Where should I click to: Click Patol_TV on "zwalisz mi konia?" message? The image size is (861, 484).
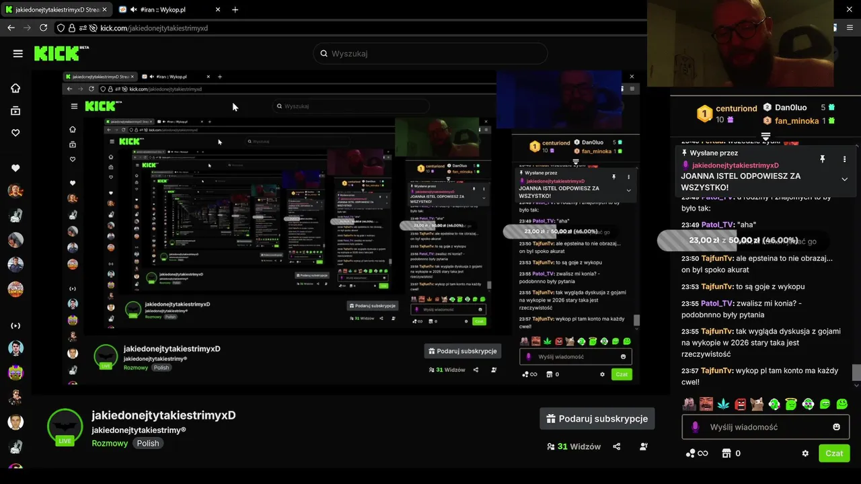point(717,303)
